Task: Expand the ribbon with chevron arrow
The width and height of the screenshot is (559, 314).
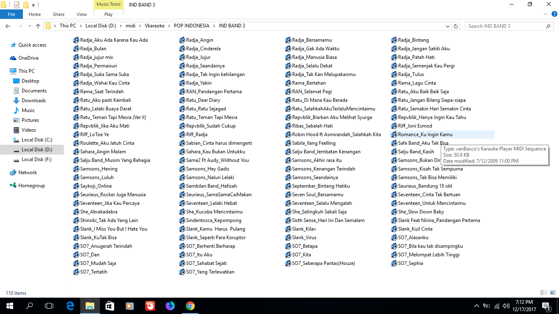Action: [x=545, y=14]
